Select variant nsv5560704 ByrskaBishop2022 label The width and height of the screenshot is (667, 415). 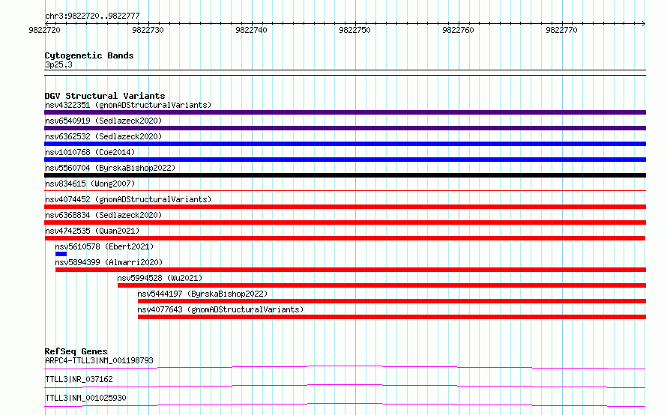click(110, 168)
